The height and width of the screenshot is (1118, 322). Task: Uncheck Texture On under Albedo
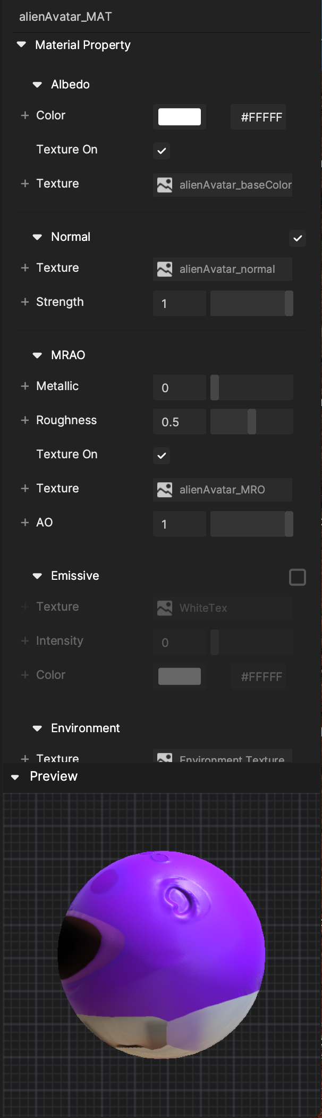pos(162,151)
